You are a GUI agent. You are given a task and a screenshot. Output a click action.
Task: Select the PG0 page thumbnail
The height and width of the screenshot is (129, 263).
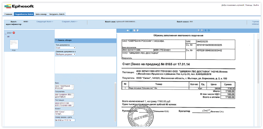[x=14, y=44]
